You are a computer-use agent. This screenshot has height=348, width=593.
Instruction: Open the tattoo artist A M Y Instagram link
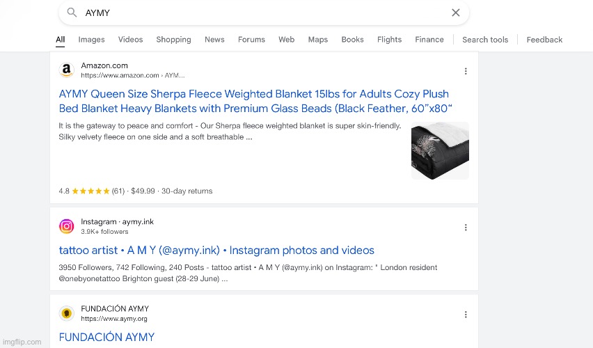click(x=216, y=250)
